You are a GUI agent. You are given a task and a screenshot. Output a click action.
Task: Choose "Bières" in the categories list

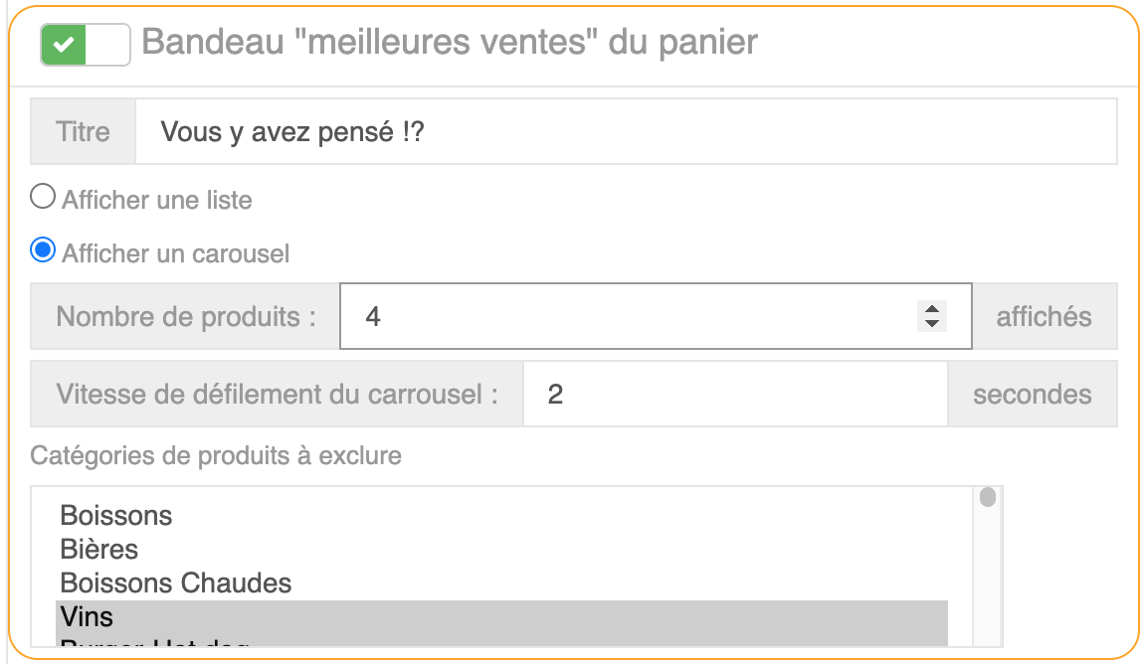(x=99, y=549)
